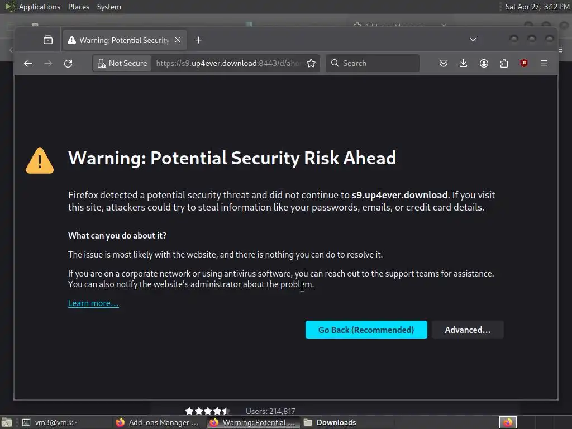Click the Advanced… button
Image resolution: width=572 pixels, height=429 pixels.
pos(468,330)
